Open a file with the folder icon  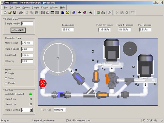point(10,12)
